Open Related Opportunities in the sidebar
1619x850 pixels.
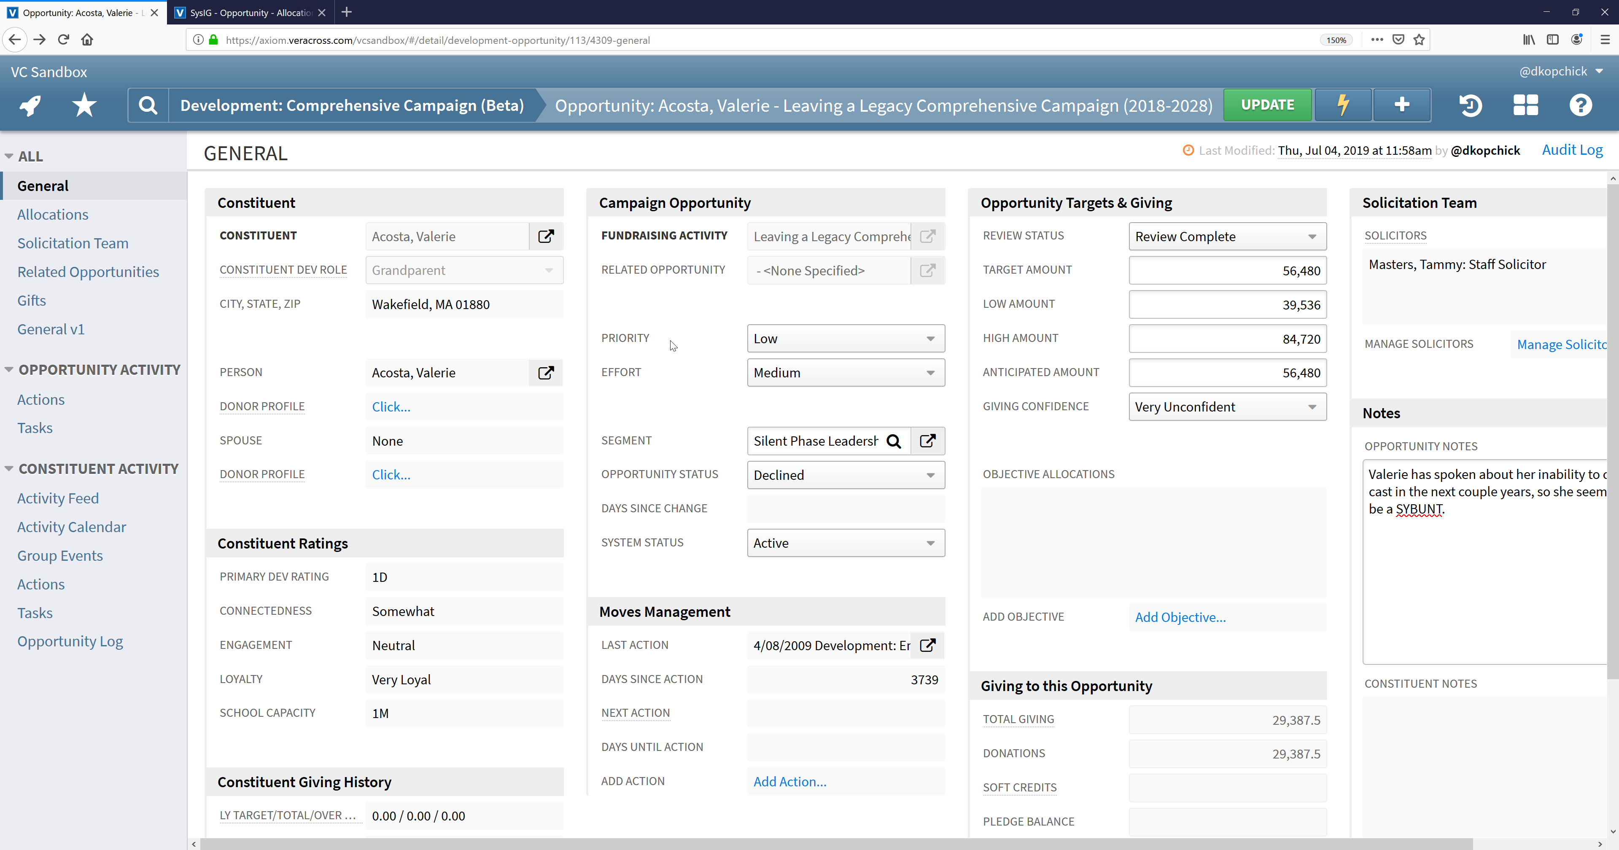click(x=88, y=272)
